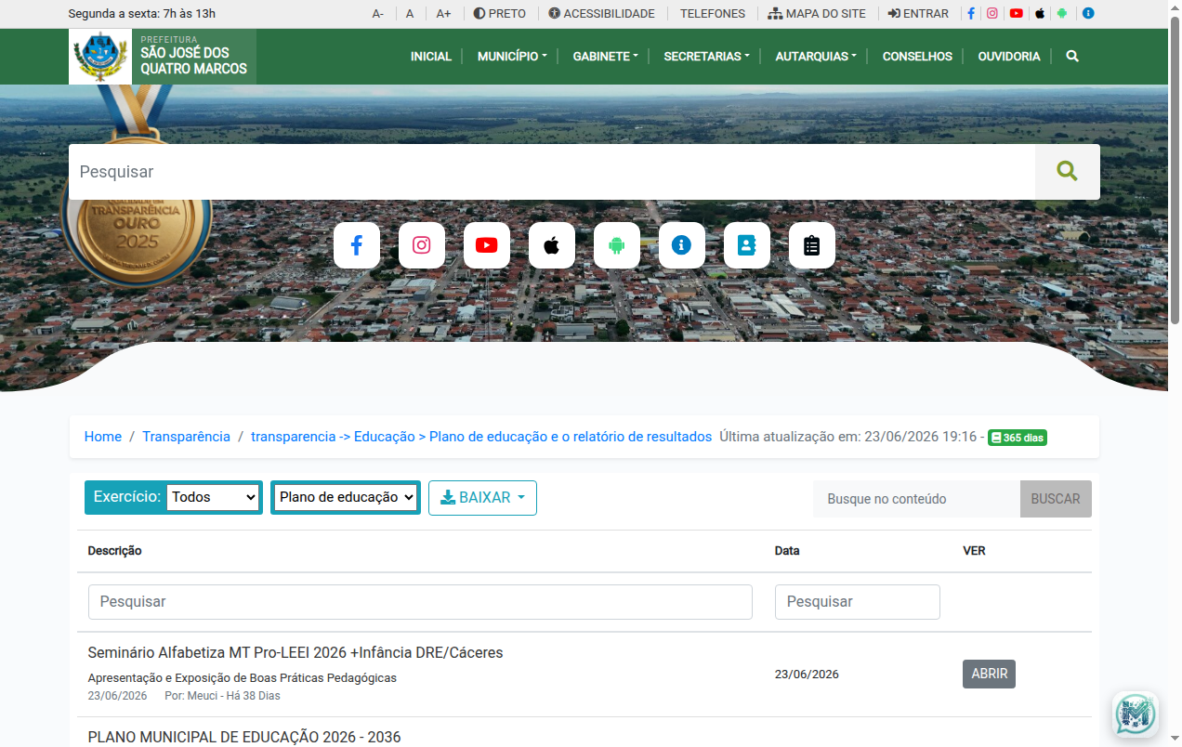This screenshot has height=747, width=1182.
Task: Click ENTRAR to log in
Action: 918,14
